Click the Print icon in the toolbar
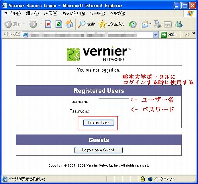The height and width of the screenshot is (184, 198). click(x=158, y=24)
